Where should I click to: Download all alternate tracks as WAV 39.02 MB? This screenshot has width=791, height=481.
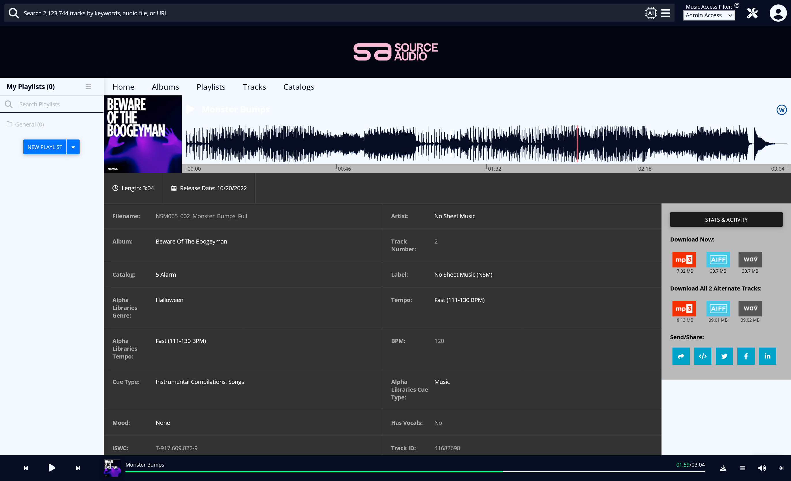[750, 308]
